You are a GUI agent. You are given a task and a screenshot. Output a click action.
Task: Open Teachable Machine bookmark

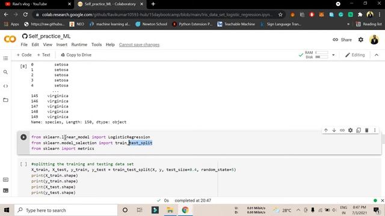point(236,24)
